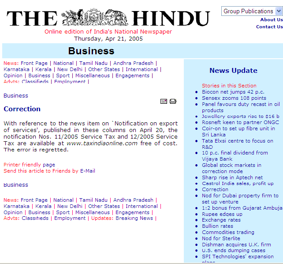Open 'Dishman acquires U.K. firm' story
The image size is (283, 264).
click(236, 245)
